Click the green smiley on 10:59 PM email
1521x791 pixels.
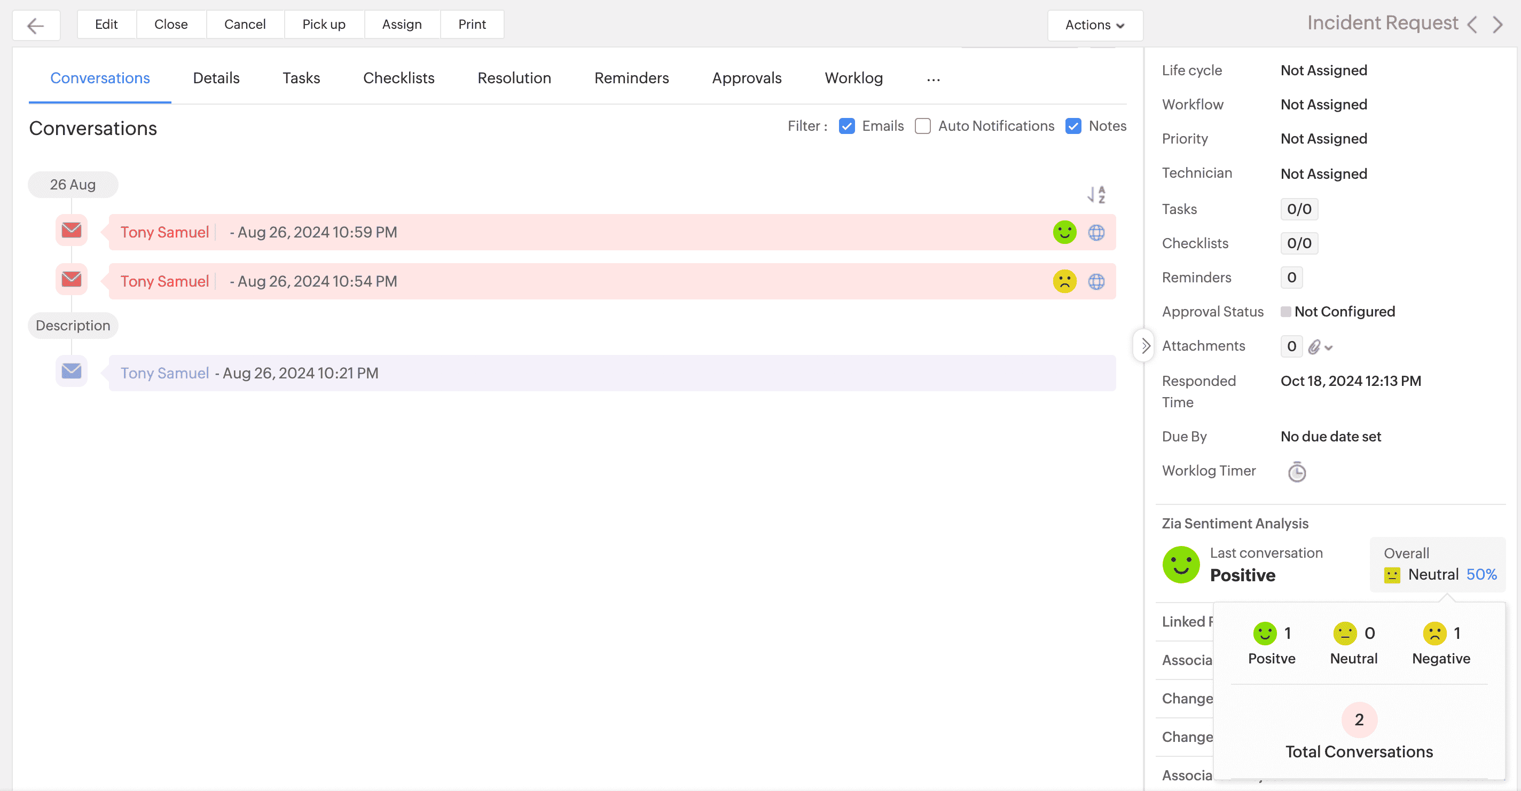(x=1064, y=233)
